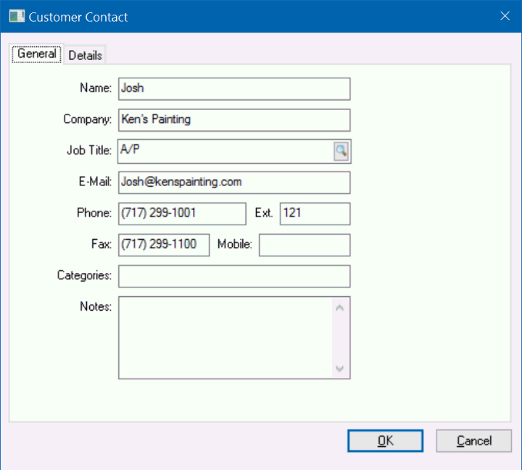Click the empty Mobile field
This screenshot has width=522, height=470.
point(304,245)
